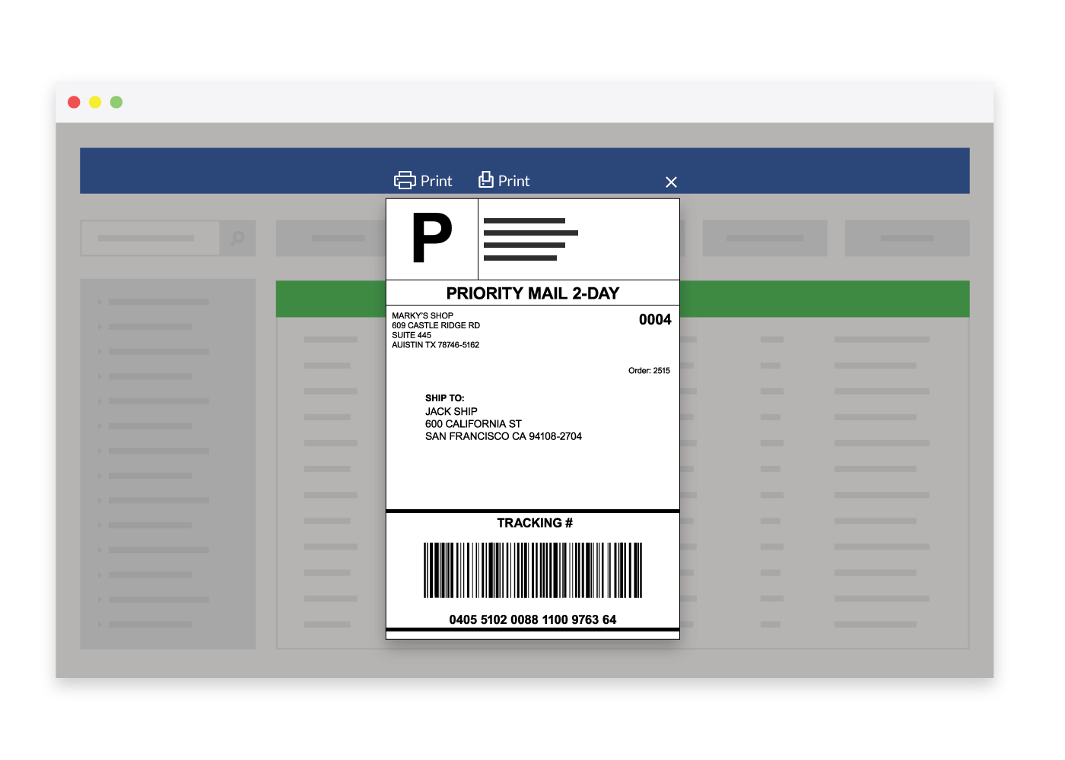The height and width of the screenshot is (760, 1065).
Task: Click the yellow window minimize dot
Action: coord(95,102)
